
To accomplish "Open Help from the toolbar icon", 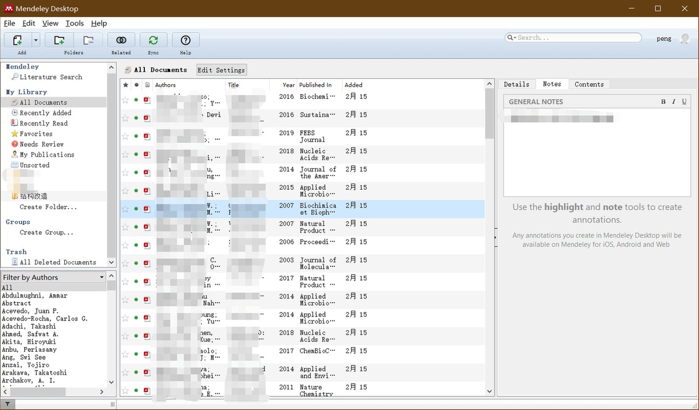I will tap(186, 40).
